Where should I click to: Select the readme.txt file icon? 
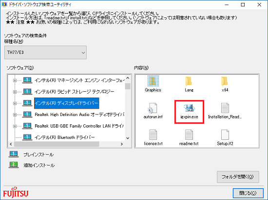[189, 134]
